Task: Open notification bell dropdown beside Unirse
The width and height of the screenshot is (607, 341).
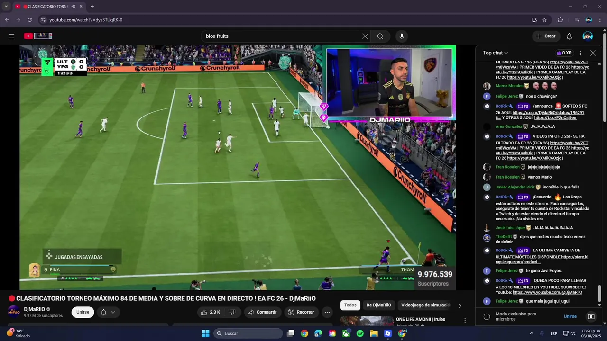Action: tap(108, 312)
